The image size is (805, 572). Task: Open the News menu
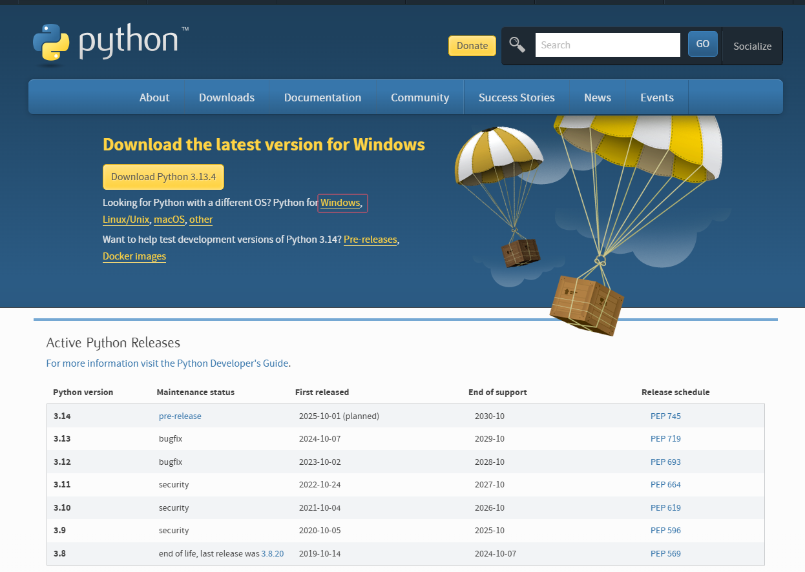coord(598,97)
